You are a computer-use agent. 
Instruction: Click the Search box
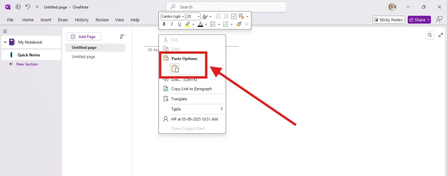tap(227, 7)
